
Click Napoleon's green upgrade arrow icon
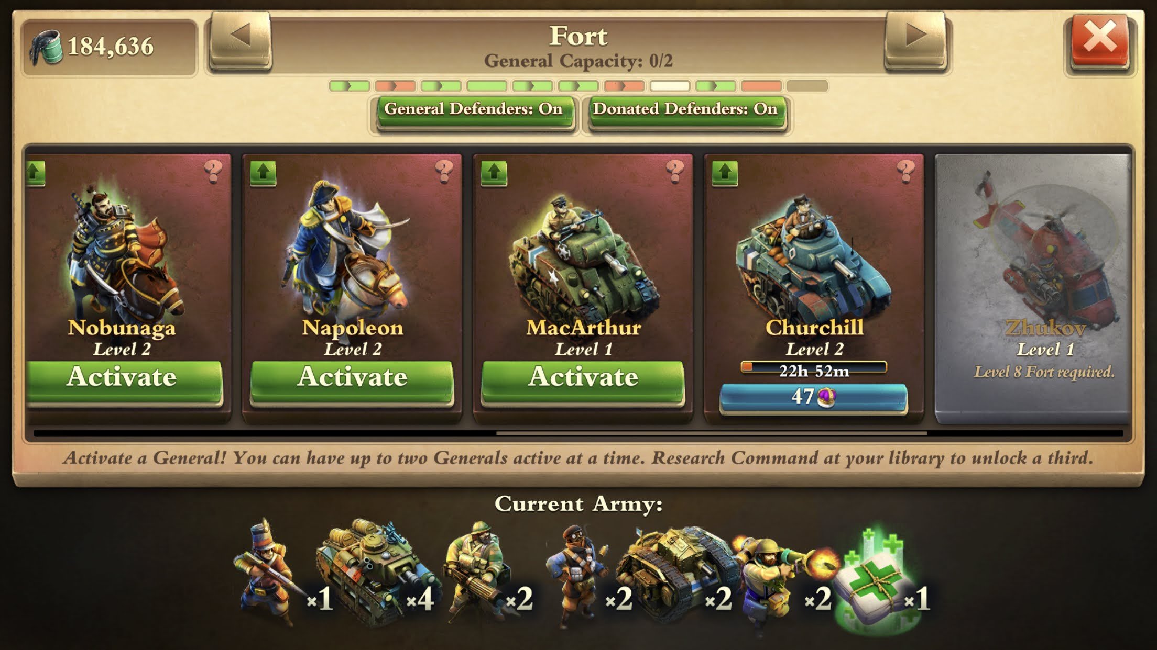pyautogui.click(x=263, y=173)
